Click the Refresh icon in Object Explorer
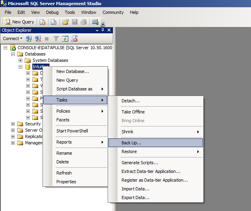This screenshot has height=211, width=251. pyautogui.click(x=65, y=39)
